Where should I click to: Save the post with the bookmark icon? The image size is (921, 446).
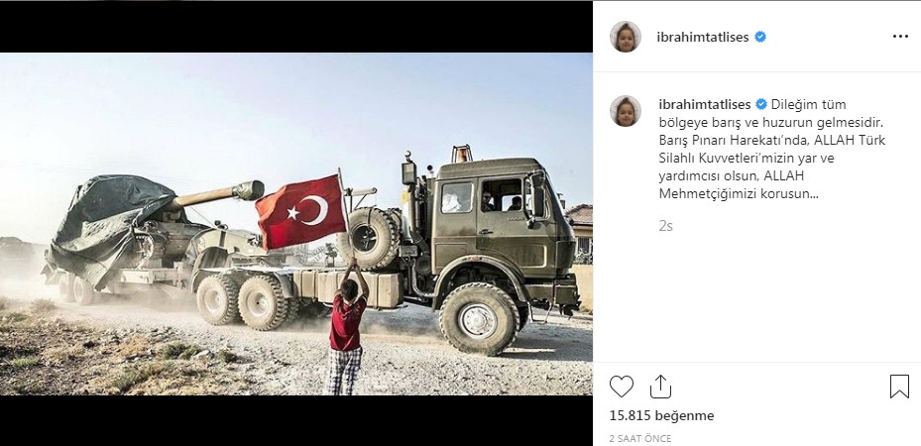coord(899,387)
